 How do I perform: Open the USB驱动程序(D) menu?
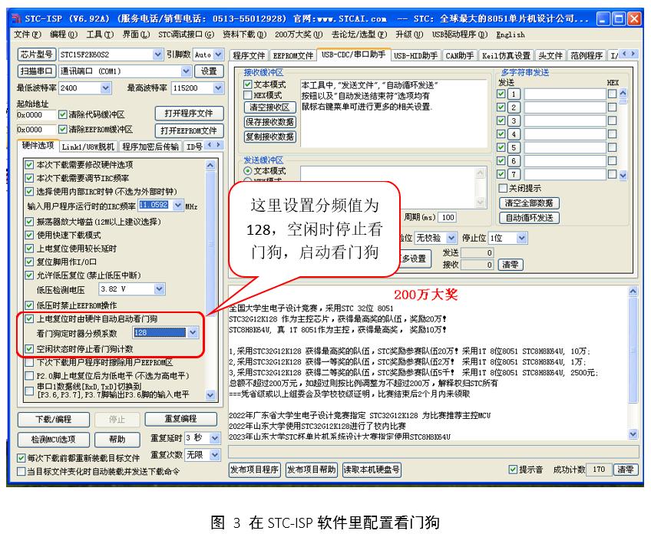460,35
